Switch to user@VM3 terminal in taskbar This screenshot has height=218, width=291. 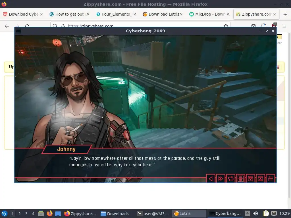tap(153, 213)
